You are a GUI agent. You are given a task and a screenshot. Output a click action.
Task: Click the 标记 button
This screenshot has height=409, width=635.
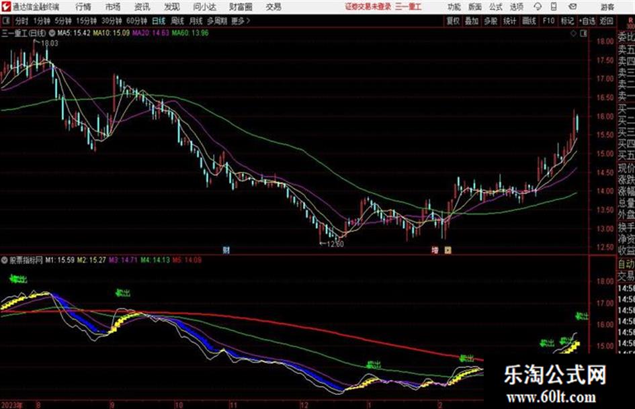(567, 21)
